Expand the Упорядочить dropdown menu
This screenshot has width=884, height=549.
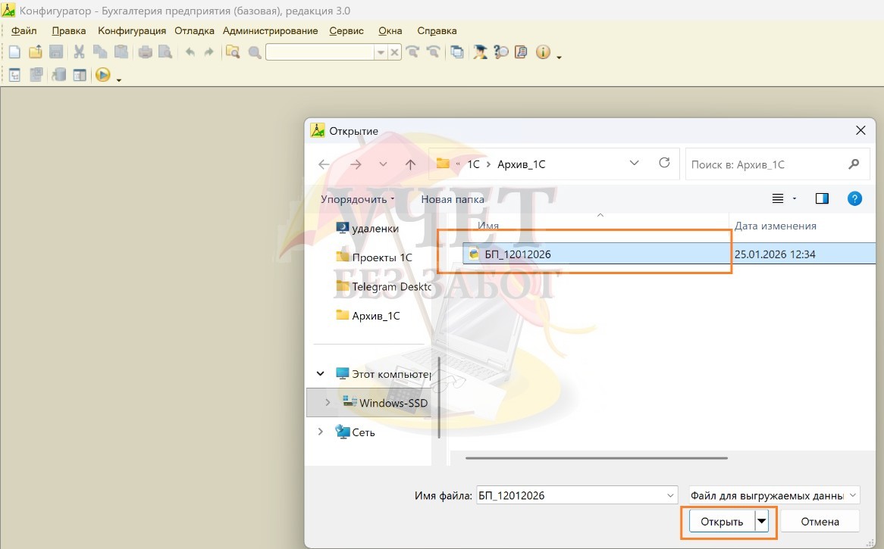coord(358,199)
